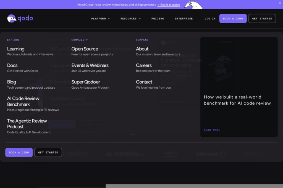This screenshot has width=283, height=188.
Task: Open the benchmark article card title
Action: pyautogui.click(x=237, y=100)
